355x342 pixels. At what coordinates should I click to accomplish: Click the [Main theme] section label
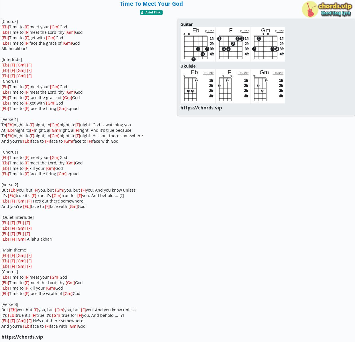click(x=14, y=250)
